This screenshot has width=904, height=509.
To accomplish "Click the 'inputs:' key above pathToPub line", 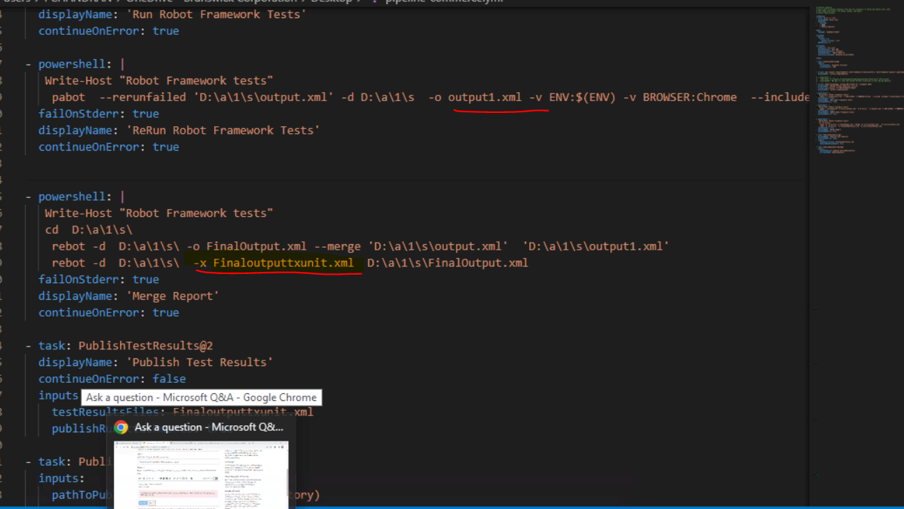I will 61,478.
